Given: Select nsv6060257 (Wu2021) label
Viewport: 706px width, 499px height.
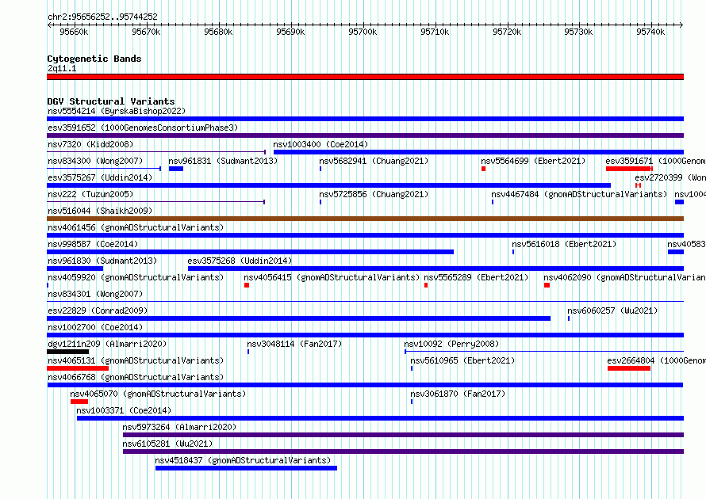Looking at the screenshot, I should coord(612,310).
